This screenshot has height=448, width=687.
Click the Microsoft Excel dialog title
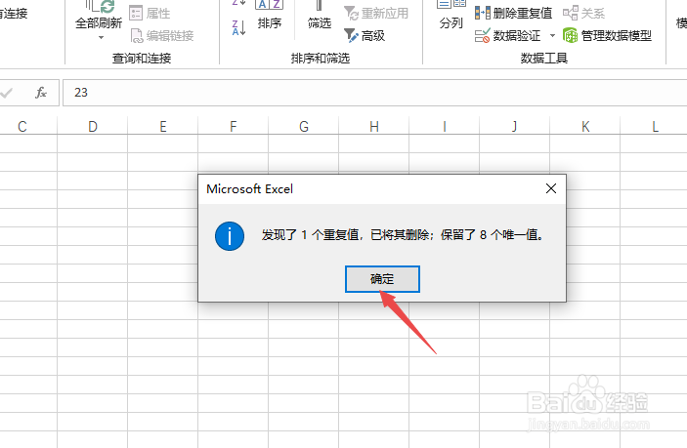250,189
